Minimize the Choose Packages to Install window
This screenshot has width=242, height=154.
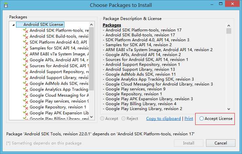212,4
